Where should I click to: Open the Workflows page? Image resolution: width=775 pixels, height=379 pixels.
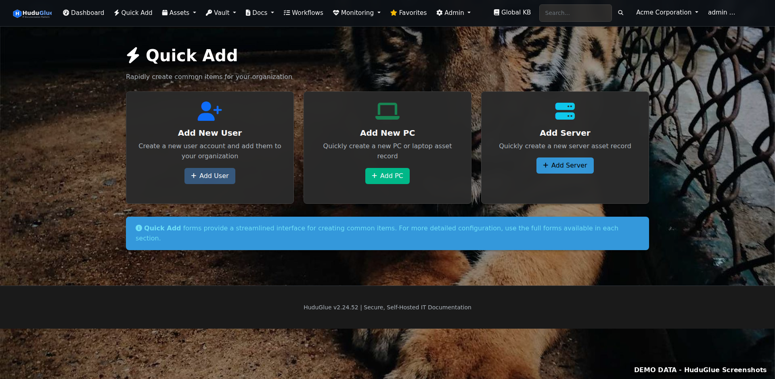click(x=304, y=13)
